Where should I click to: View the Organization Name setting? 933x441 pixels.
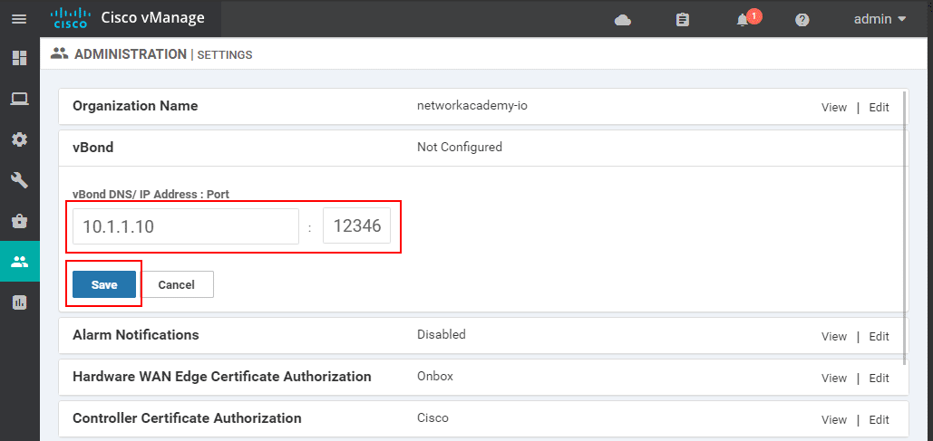coord(833,108)
